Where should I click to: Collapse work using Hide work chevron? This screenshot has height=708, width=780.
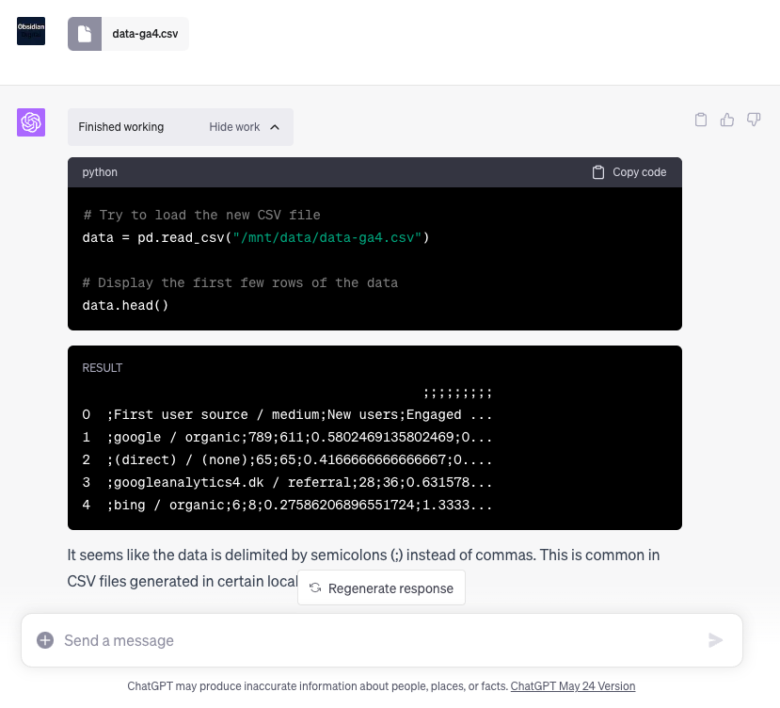click(x=275, y=127)
